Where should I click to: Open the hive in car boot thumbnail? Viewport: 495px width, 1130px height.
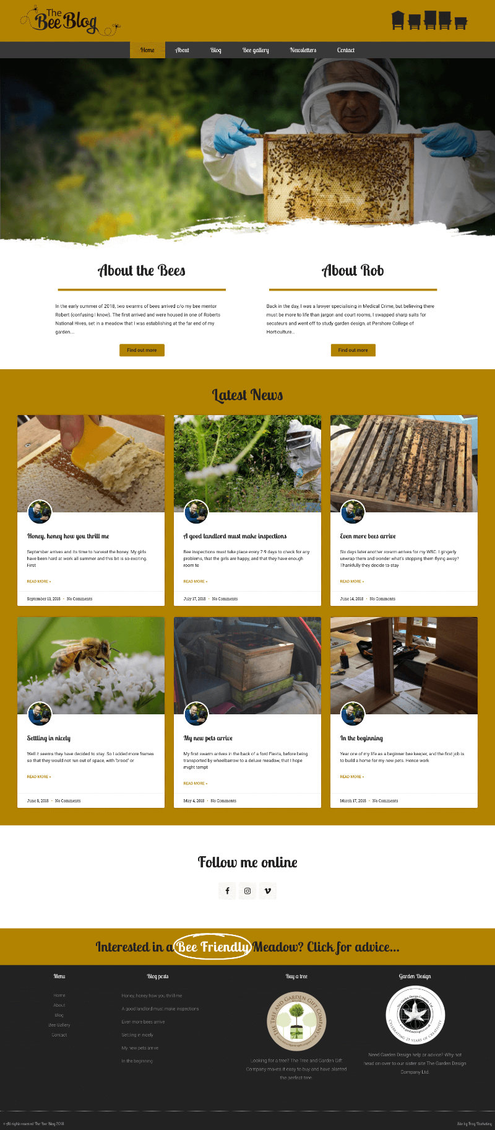coord(247,665)
